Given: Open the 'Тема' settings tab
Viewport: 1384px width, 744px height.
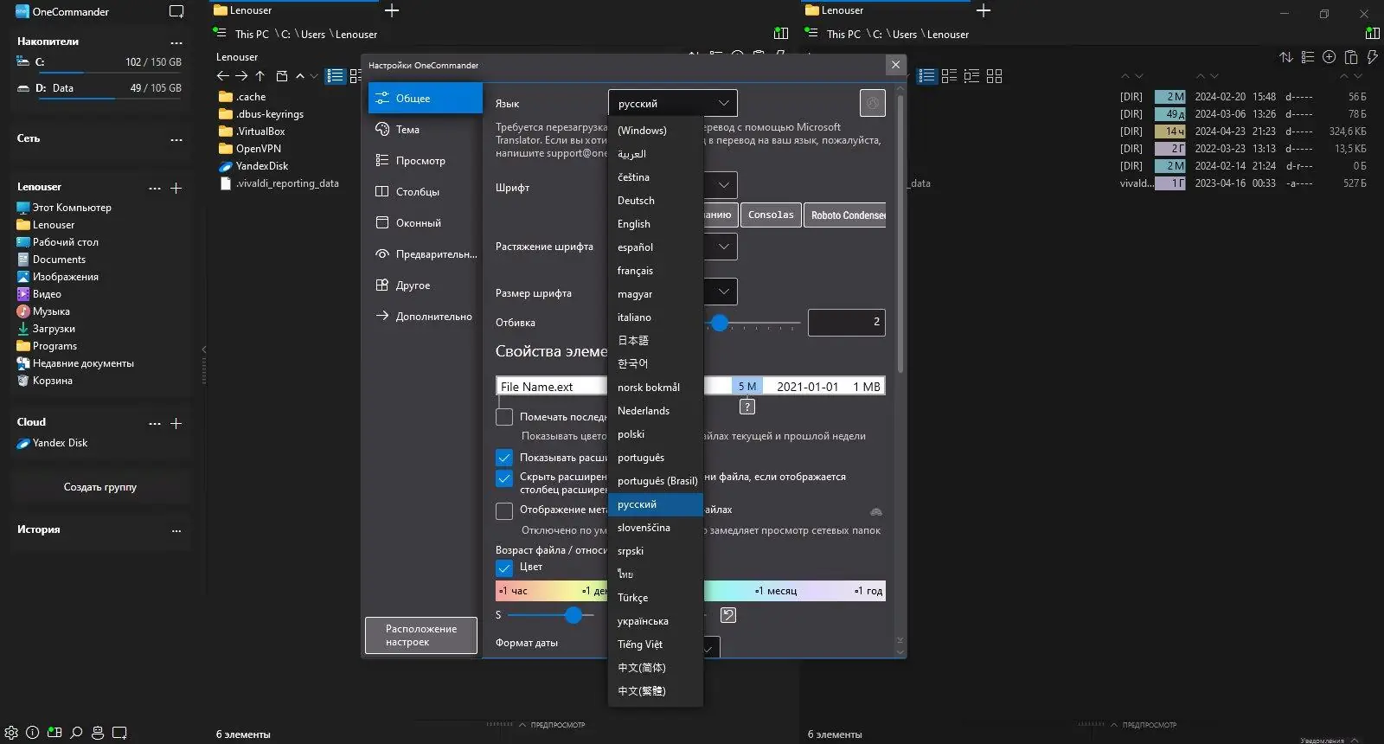Looking at the screenshot, I should pyautogui.click(x=425, y=130).
